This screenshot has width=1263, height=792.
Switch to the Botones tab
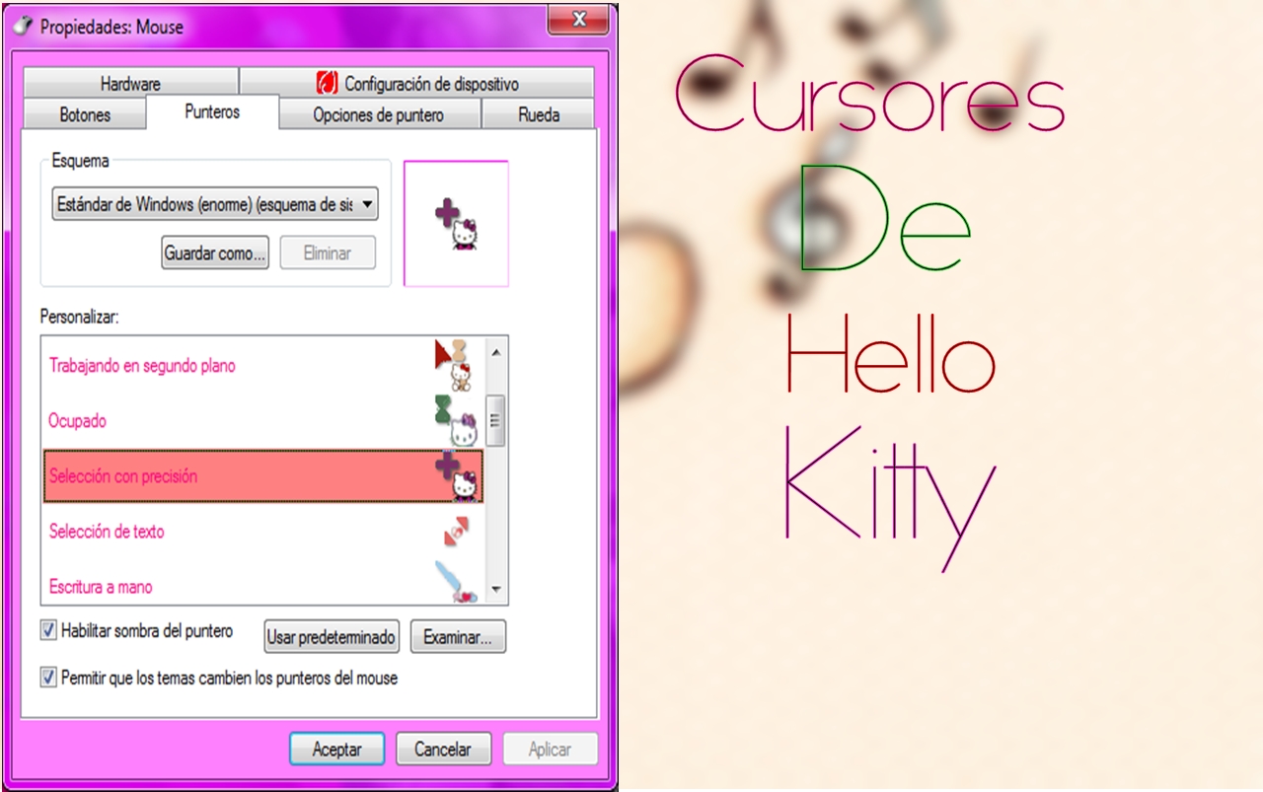coord(84,114)
